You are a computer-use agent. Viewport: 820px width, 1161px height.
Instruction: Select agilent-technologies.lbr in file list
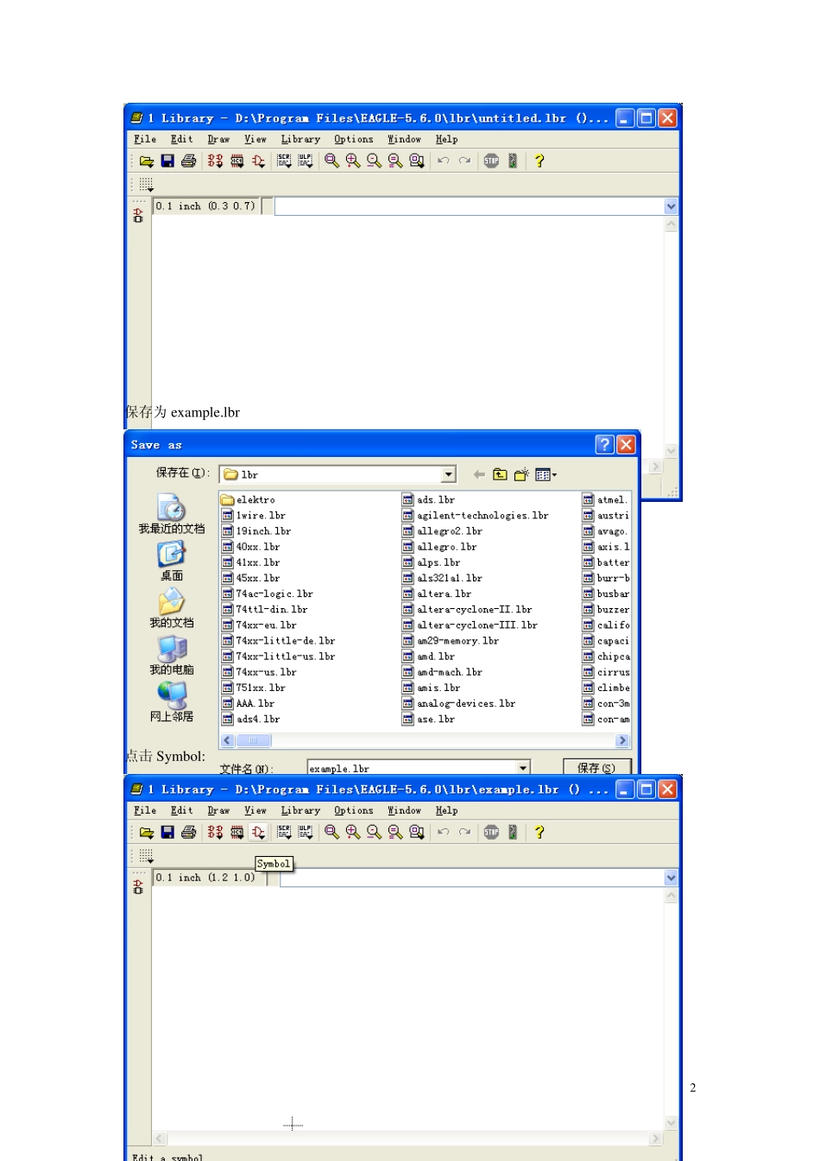pyautogui.click(x=476, y=515)
